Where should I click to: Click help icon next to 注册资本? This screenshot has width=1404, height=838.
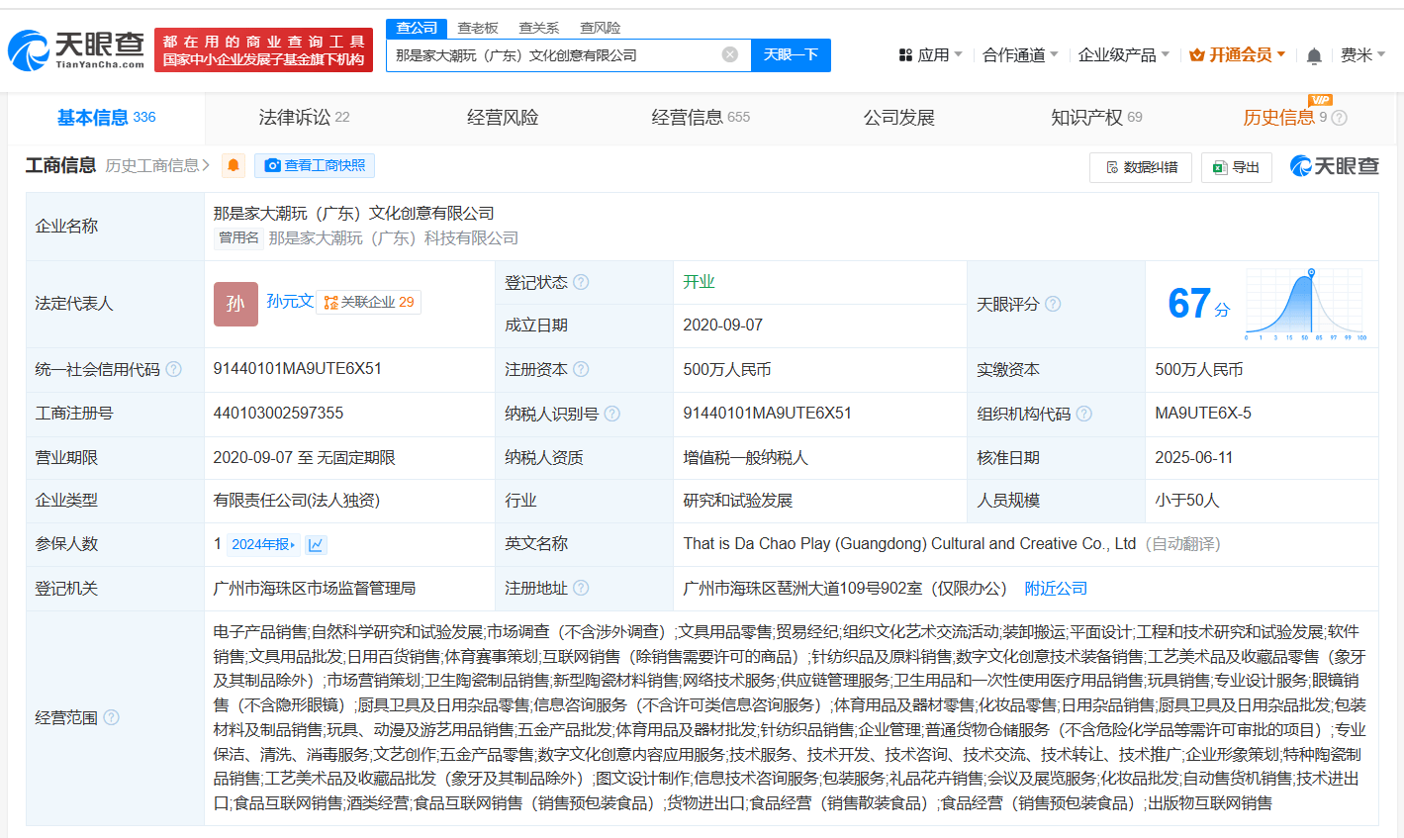click(581, 369)
